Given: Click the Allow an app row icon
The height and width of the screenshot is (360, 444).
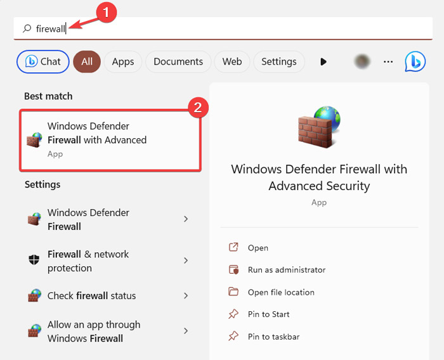Looking at the screenshot, I should (x=34, y=331).
